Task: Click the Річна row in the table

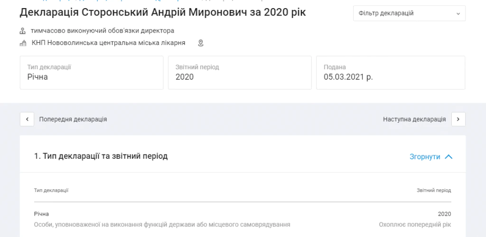Action: point(243,219)
